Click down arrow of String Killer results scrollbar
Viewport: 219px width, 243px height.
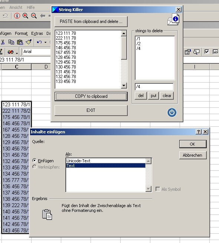(x=124, y=86)
